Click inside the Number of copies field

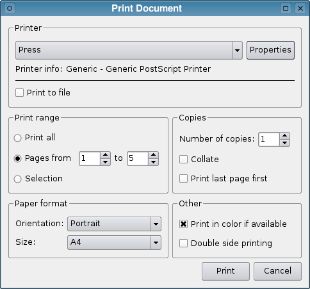pos(269,140)
